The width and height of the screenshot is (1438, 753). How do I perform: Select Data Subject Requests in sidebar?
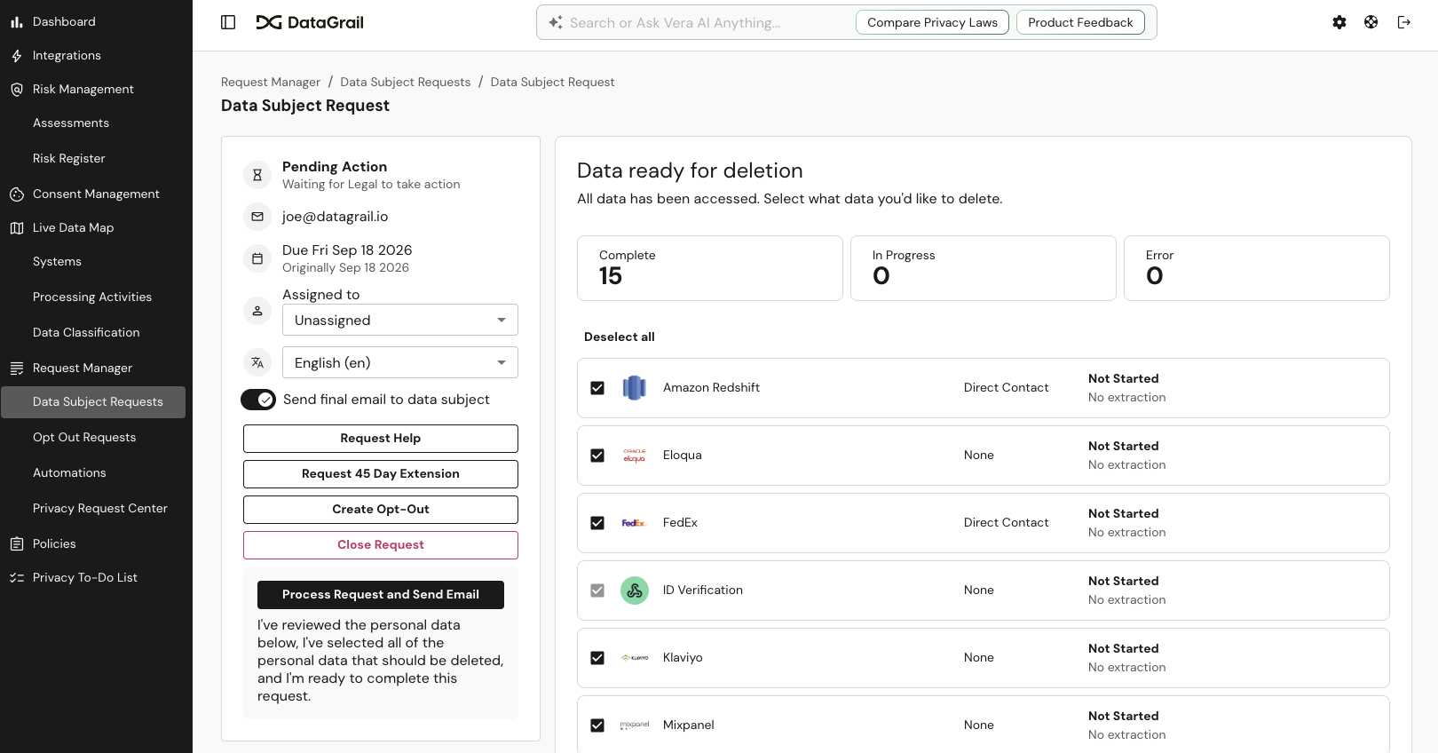pyautogui.click(x=93, y=402)
